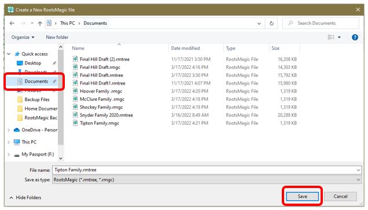Go up one folder level

pyautogui.click(x=40, y=23)
